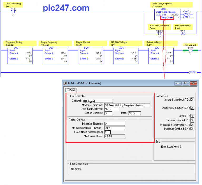Select the No_Use Bit B3:0/15 coil
Image resolution: width=202 pixels, height=185 pixels.
[x=190, y=50]
